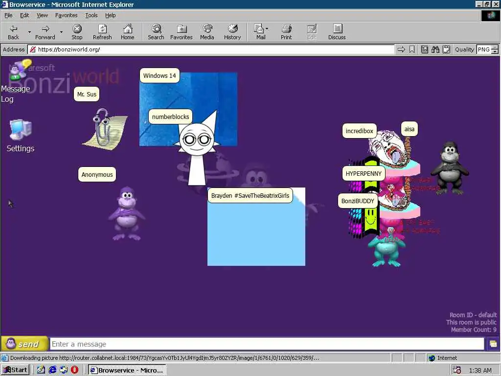The image size is (501, 376).
Task: Open the View menu
Action: coord(42,15)
